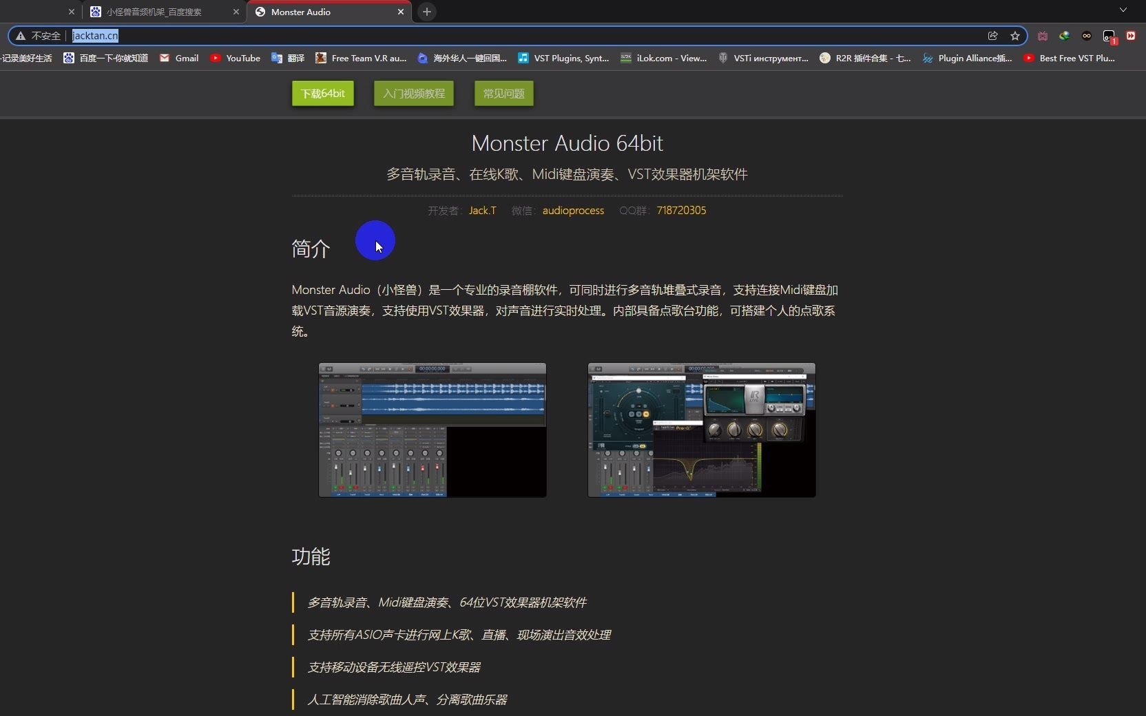Close the Monster Audio tab
Viewport: 1146px width, 716px height.
point(401,12)
